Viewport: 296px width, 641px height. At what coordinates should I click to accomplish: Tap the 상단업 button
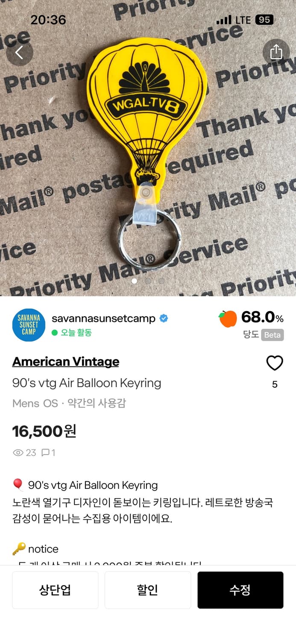coord(55,590)
